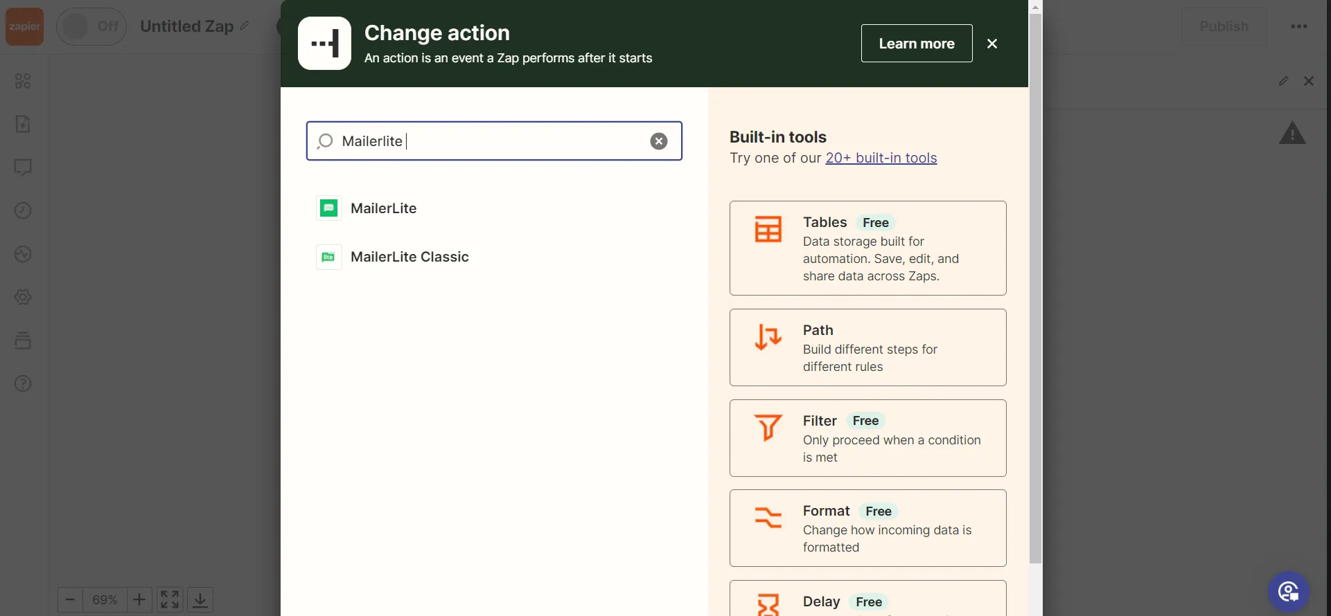
Task: Click the MailerLite app logo
Action: [329, 208]
